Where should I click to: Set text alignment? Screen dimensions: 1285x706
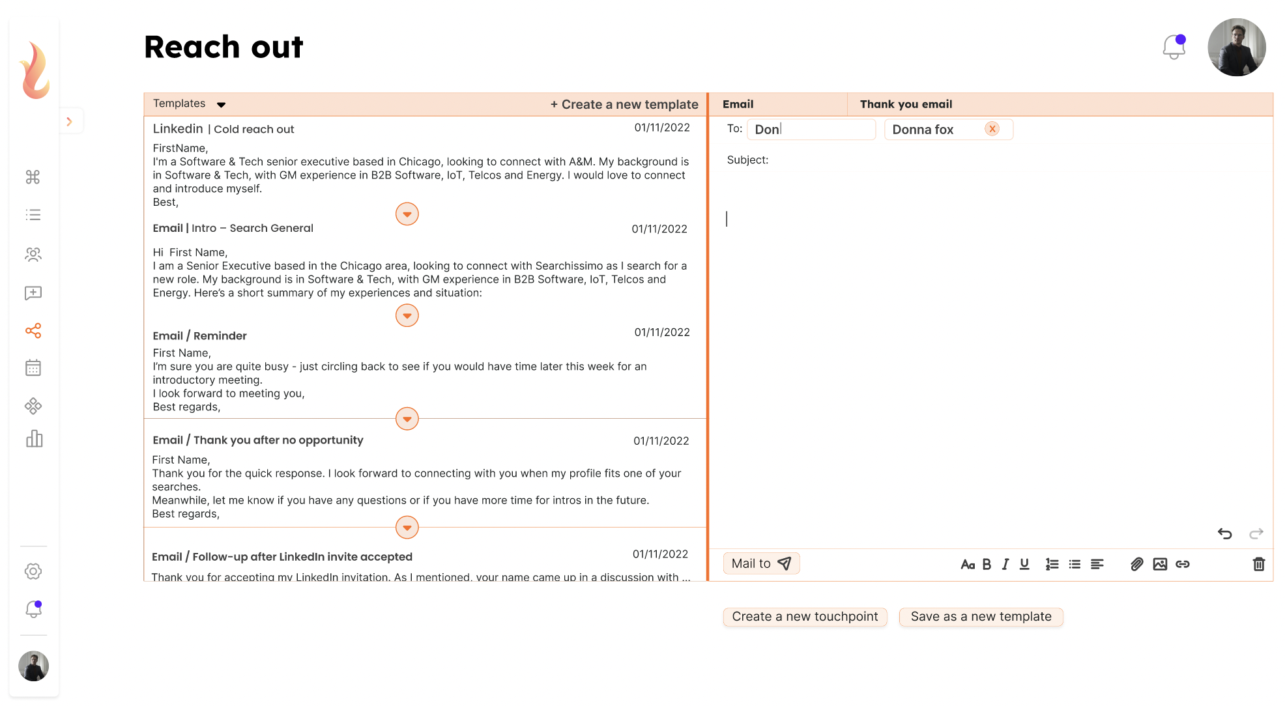pyautogui.click(x=1097, y=564)
